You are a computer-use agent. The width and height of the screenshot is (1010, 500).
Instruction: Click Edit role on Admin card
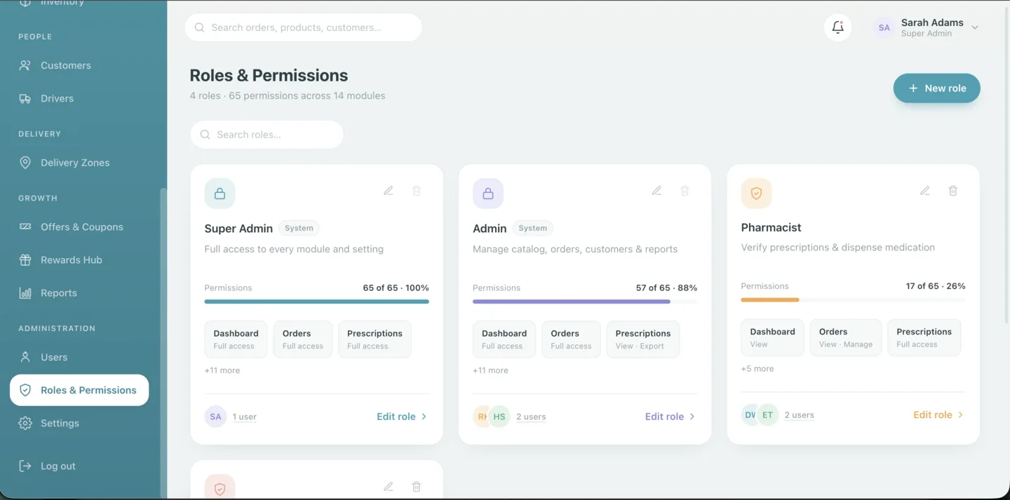[670, 417]
